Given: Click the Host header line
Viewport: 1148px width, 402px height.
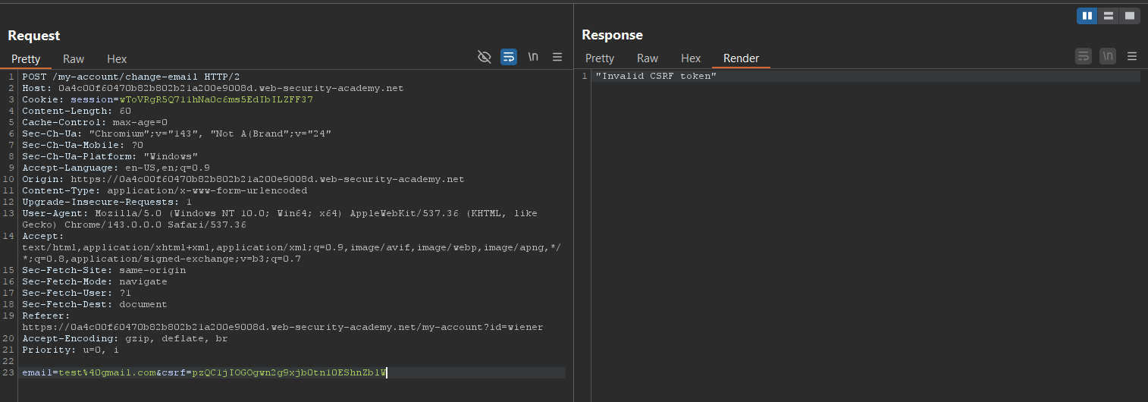Looking at the screenshot, I should tap(213, 88).
